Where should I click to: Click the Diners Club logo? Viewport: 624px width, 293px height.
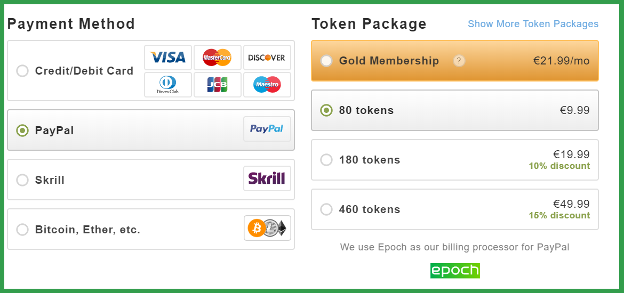(x=168, y=85)
